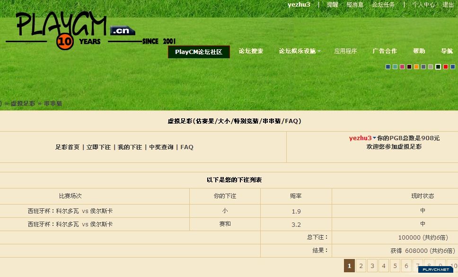The image size is (458, 277).
Task: Open the dropdown arrow beside yezhu3 username
Action: pos(375,138)
